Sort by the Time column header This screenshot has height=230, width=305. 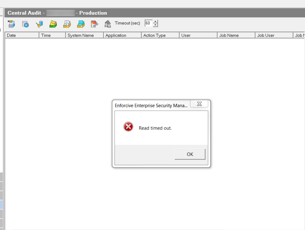(52, 35)
